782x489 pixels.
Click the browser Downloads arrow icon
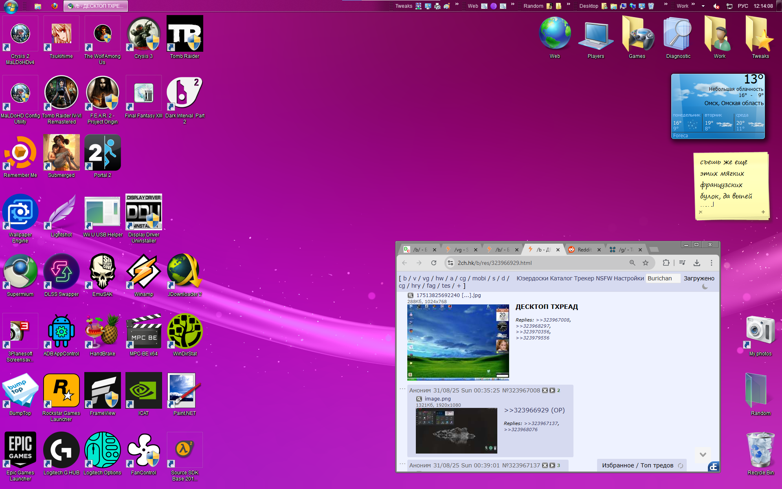(x=697, y=263)
